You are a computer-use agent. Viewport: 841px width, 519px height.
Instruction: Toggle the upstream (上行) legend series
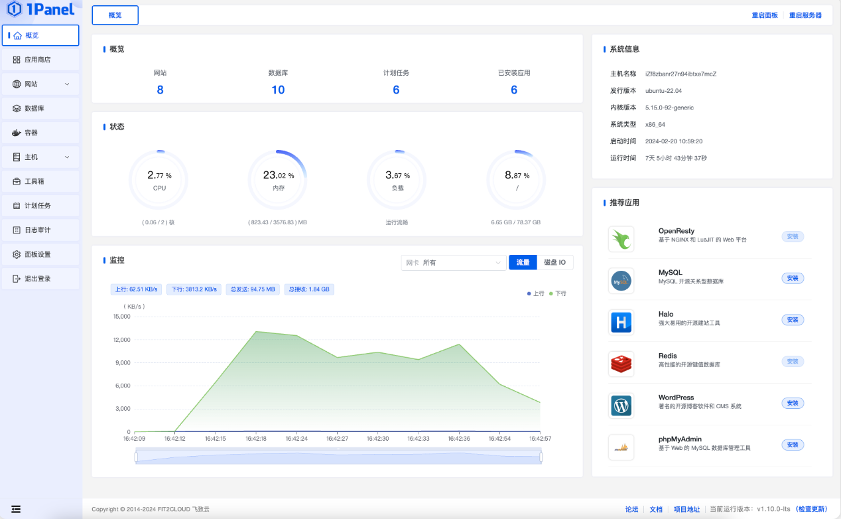click(x=535, y=293)
